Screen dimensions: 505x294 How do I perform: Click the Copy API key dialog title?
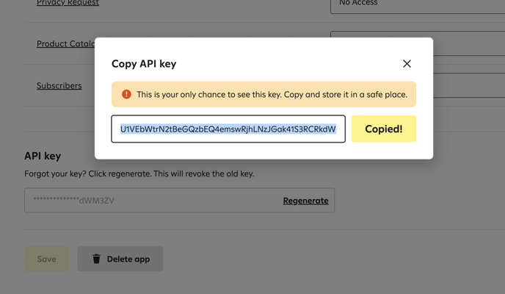coord(144,64)
